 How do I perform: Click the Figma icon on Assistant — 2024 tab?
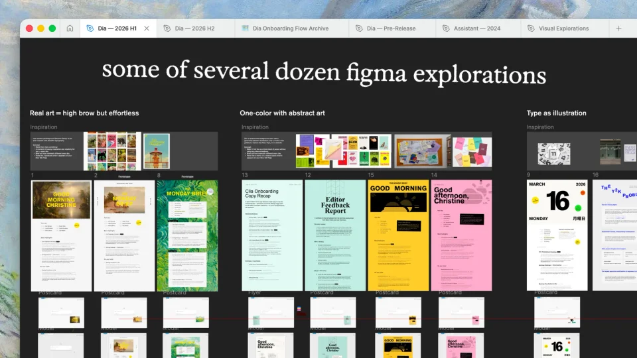[x=446, y=29]
